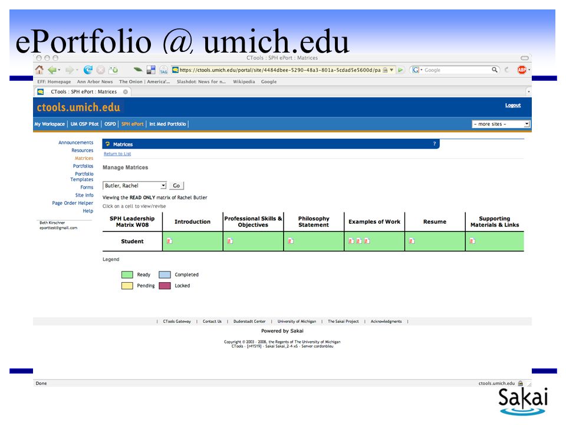
Task: Open the first Examples of Work document icon
Action: coord(351,241)
